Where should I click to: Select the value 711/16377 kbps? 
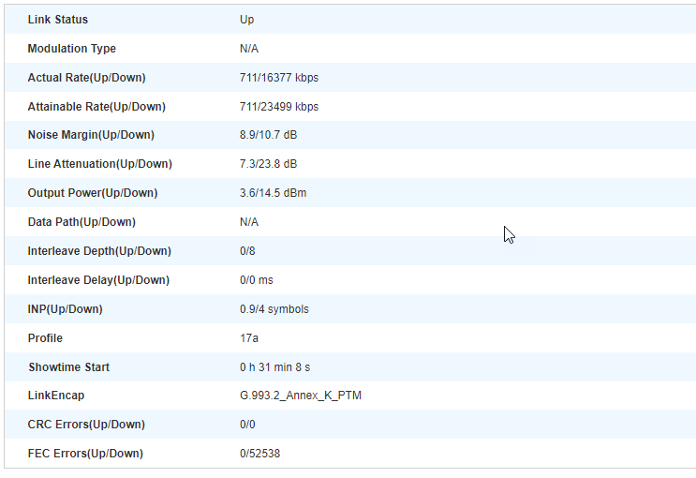click(x=279, y=77)
